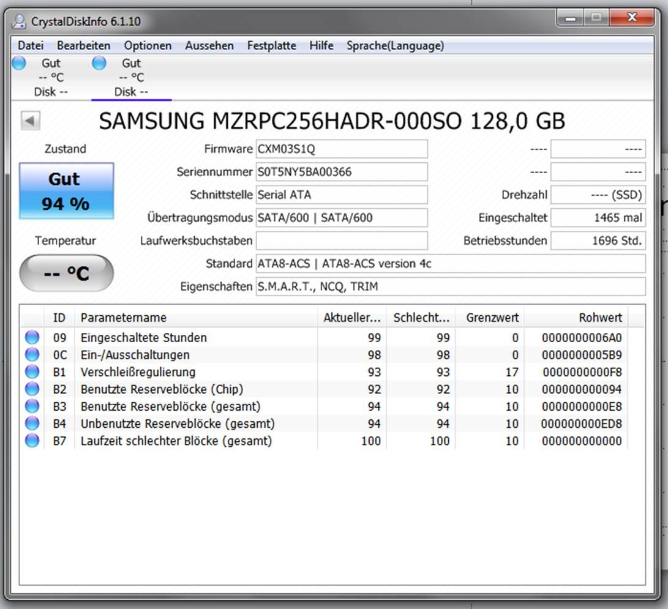The image size is (668, 609).
Task: Click the Schnittstelle field Serial ATA
Action: [342, 195]
